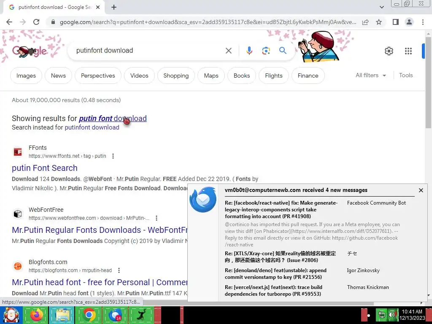Expand the All filters dropdown
Image resolution: width=432 pixels, height=324 pixels.
pyautogui.click(x=370, y=75)
